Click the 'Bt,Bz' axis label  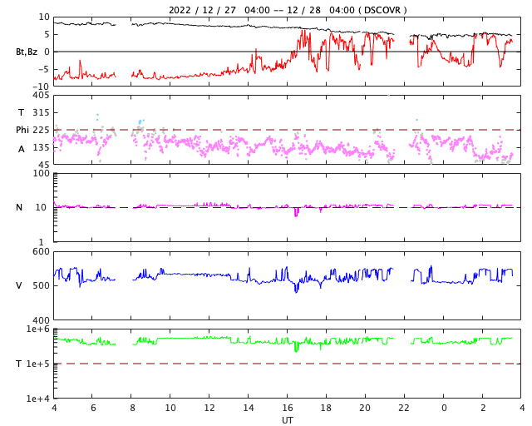point(27,52)
